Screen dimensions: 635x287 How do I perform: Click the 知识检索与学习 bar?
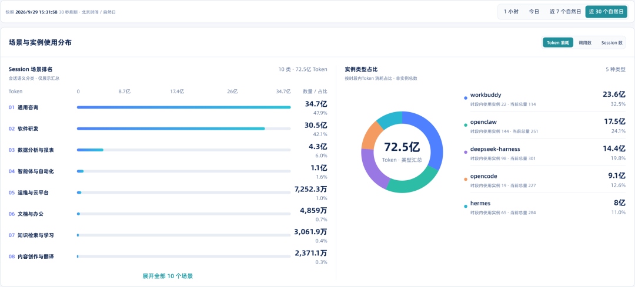[x=184, y=235]
